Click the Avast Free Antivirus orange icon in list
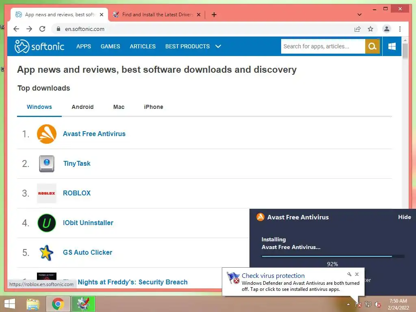 pyautogui.click(x=47, y=134)
